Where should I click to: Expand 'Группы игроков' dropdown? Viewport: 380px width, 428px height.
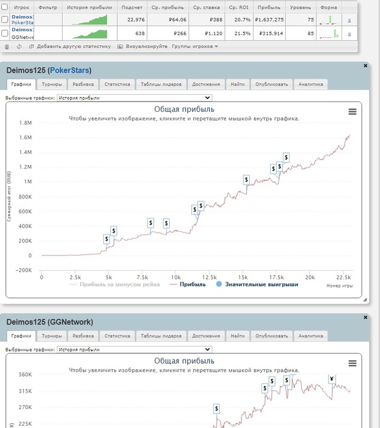tap(195, 46)
